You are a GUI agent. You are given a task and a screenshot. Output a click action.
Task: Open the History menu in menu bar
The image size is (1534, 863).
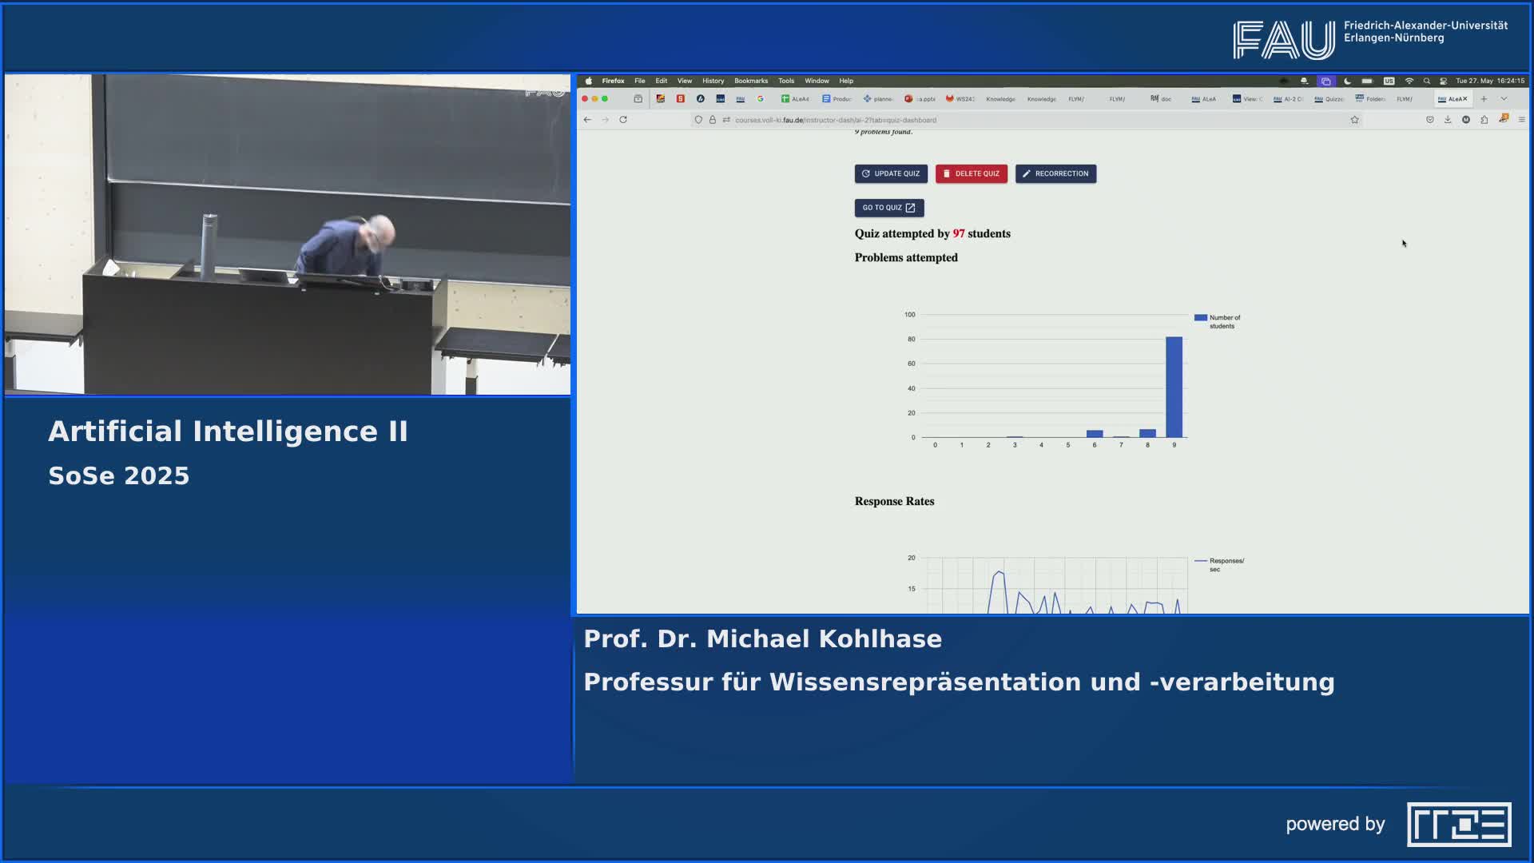(713, 81)
